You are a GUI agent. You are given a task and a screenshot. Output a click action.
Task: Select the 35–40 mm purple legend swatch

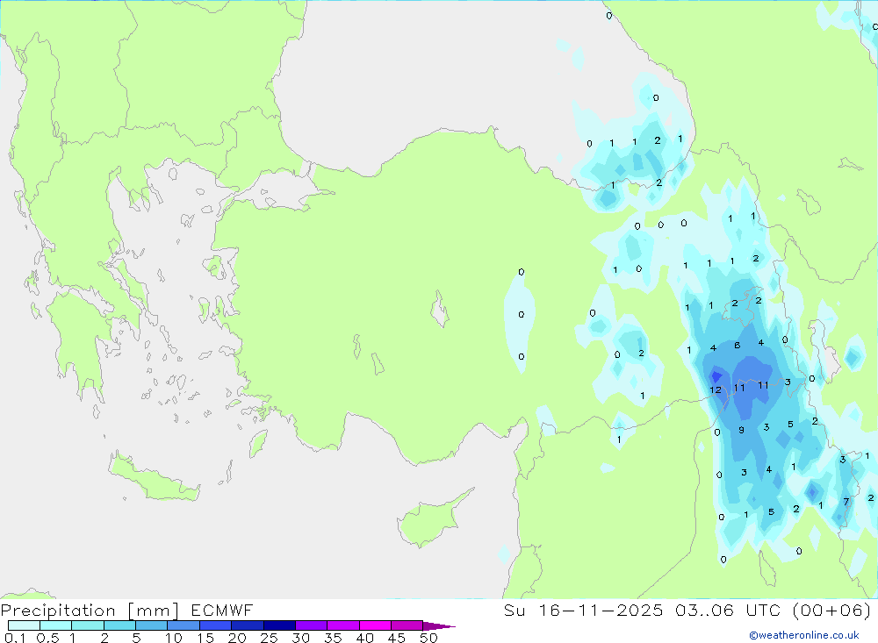[342, 625]
